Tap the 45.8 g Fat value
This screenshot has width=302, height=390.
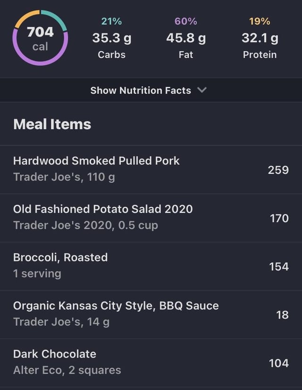[x=186, y=38]
